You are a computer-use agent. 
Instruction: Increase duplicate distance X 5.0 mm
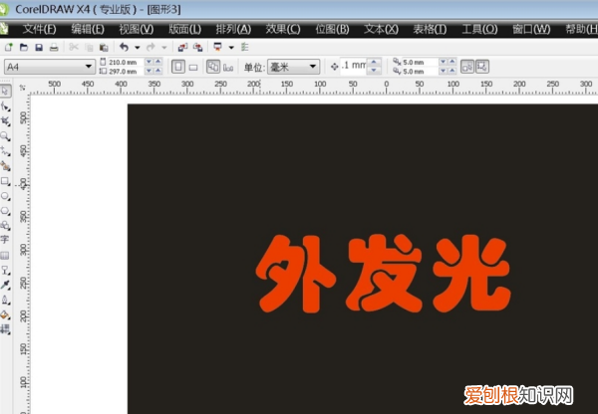click(451, 62)
